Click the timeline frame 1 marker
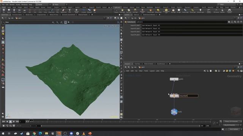The width and height of the screenshot is (243, 136). pos(31,120)
